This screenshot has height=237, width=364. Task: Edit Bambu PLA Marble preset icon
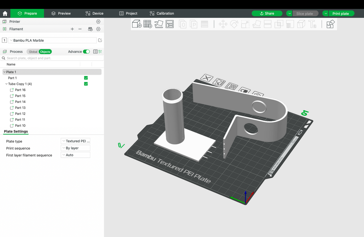pos(100,40)
